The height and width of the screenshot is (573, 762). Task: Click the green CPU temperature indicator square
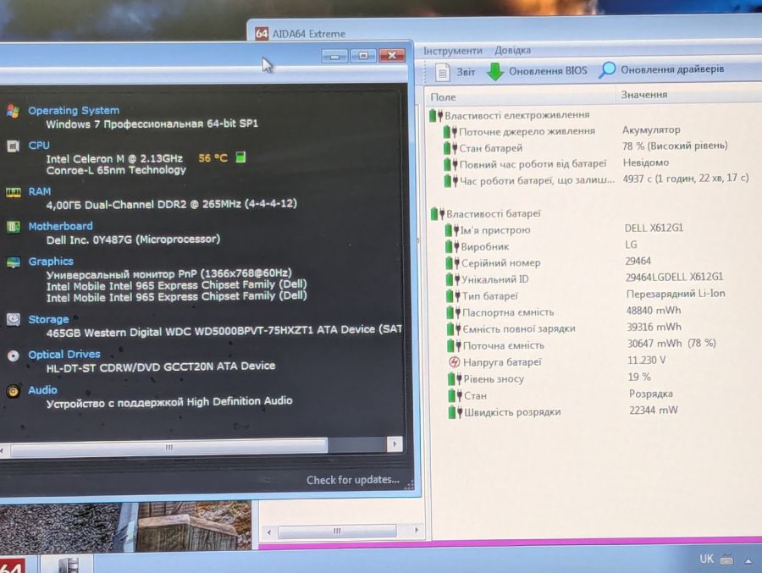[x=240, y=157]
